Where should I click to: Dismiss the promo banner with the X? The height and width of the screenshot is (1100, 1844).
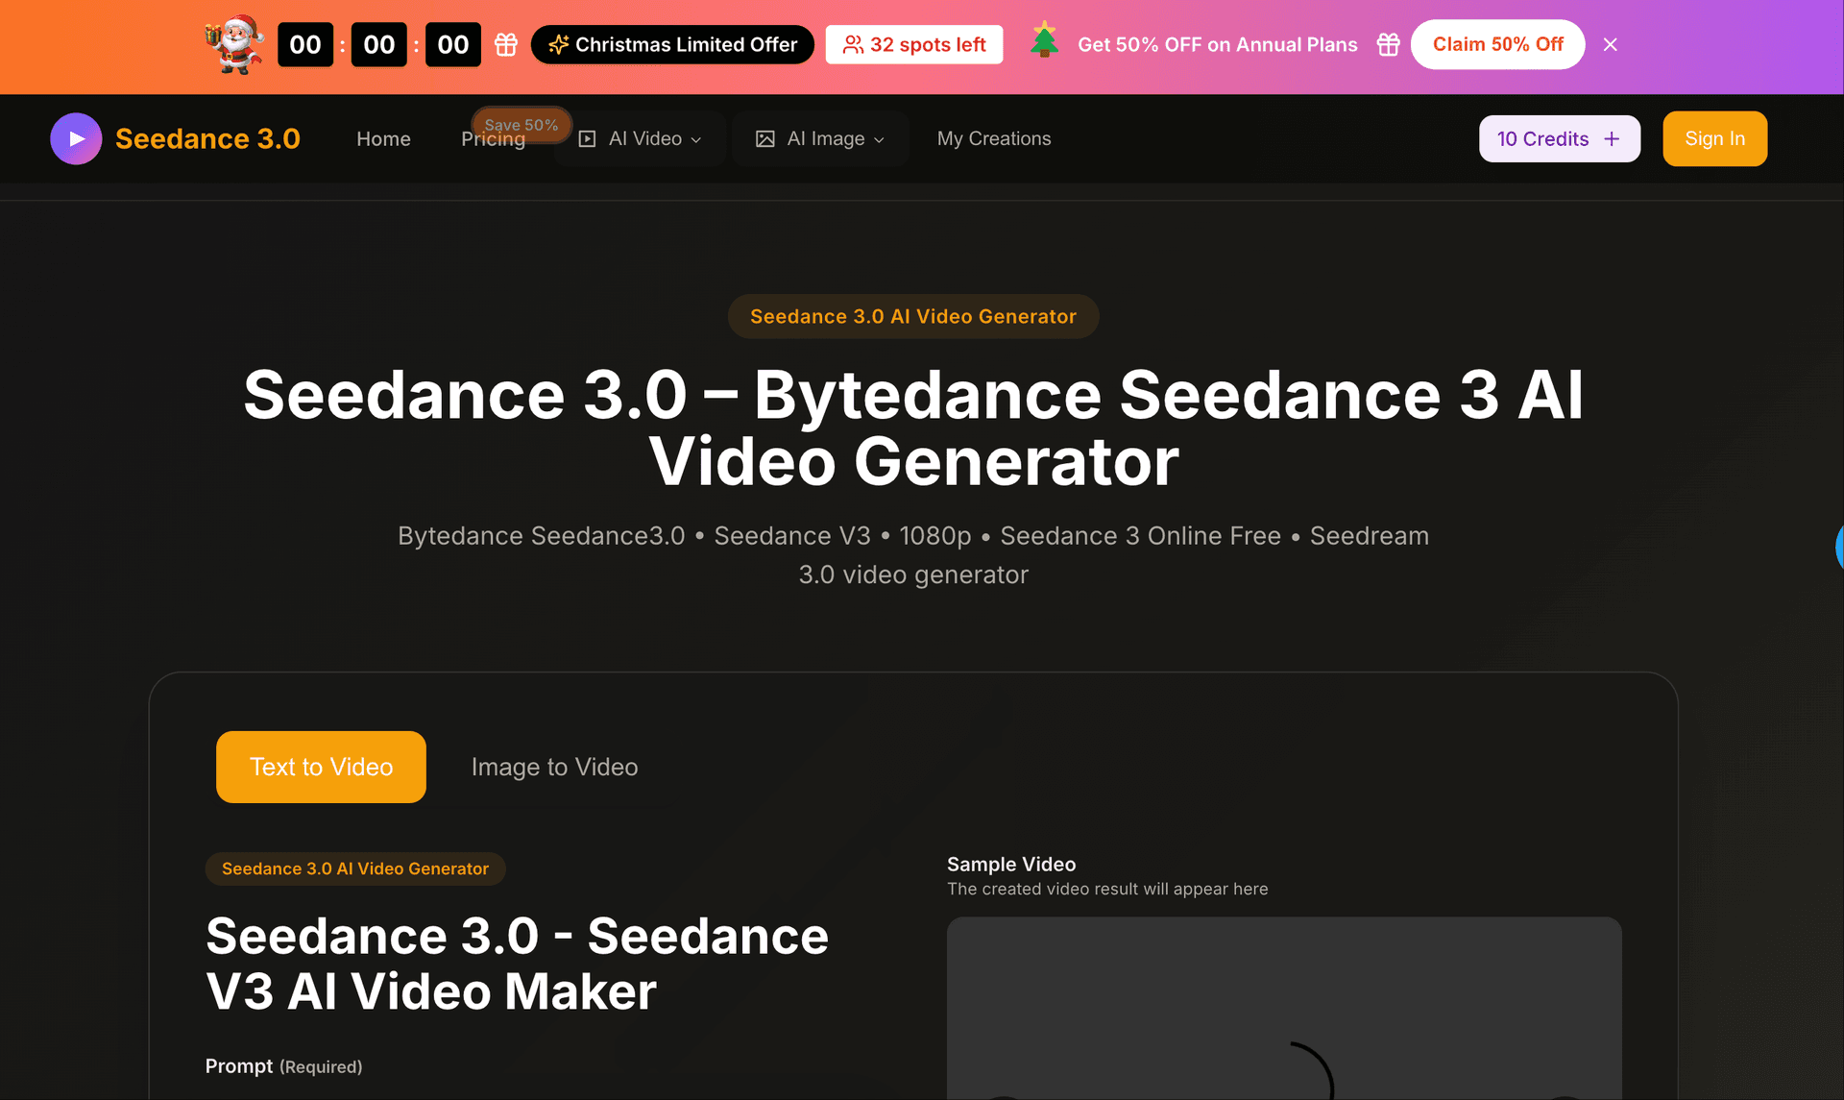[x=1610, y=44]
